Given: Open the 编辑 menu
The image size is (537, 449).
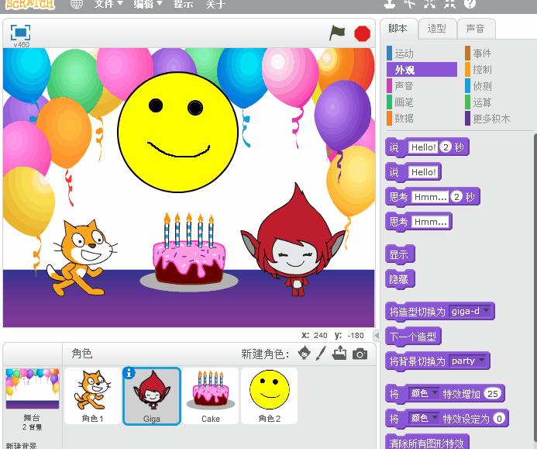Looking at the screenshot, I should point(148,4).
